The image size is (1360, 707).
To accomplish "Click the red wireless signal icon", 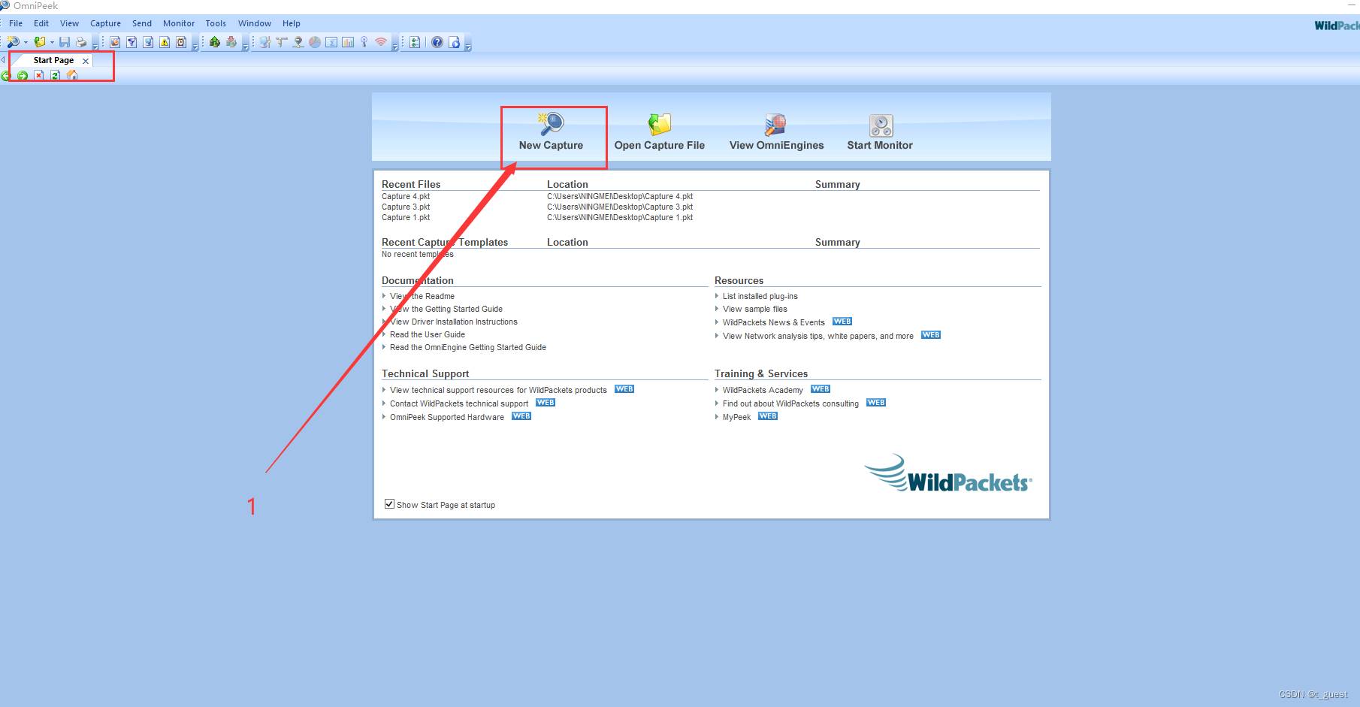I will 381,42.
